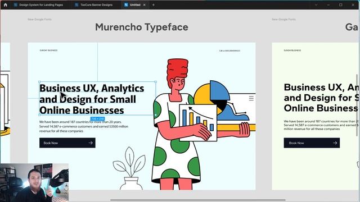Select the Murencho Typeface title text
Image resolution: width=360 pixels, height=202 pixels.
(142, 27)
